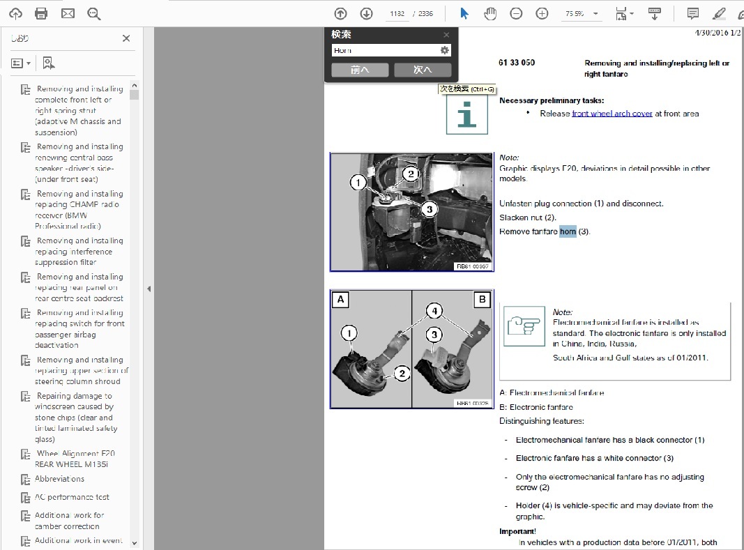This screenshot has width=744, height=550.
Task: Click the green information icon
Action: coord(467,114)
